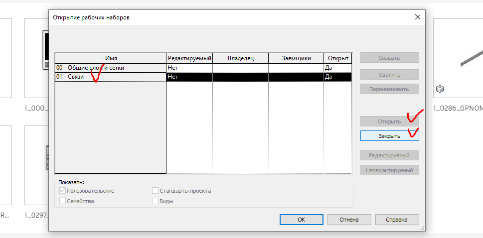Toggle the Пользовательские checkbox
The width and height of the screenshot is (483, 238).
(62, 191)
